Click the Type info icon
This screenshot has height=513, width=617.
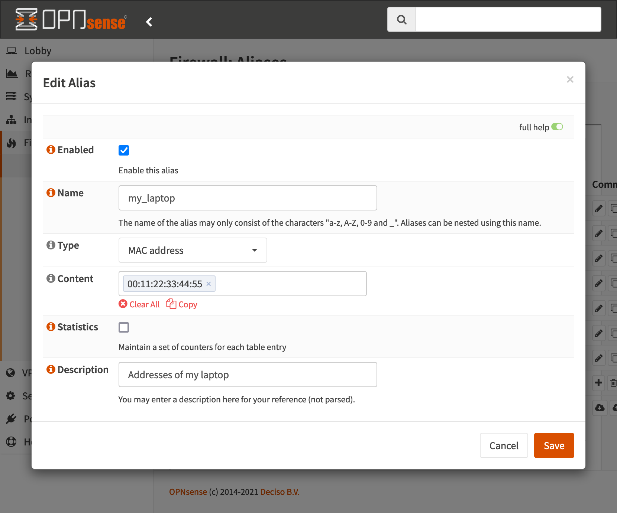click(51, 245)
